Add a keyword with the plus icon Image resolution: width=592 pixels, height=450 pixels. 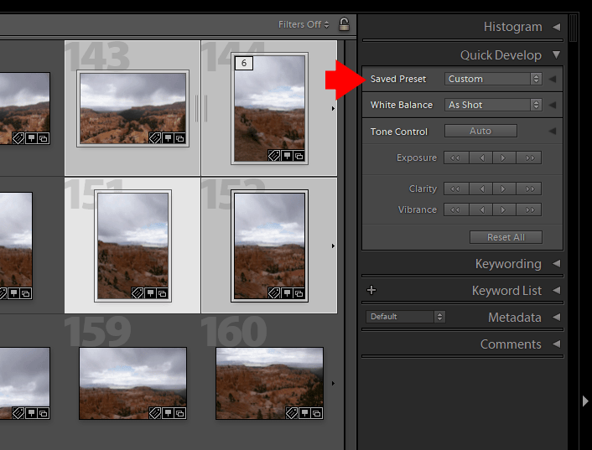pyautogui.click(x=371, y=290)
